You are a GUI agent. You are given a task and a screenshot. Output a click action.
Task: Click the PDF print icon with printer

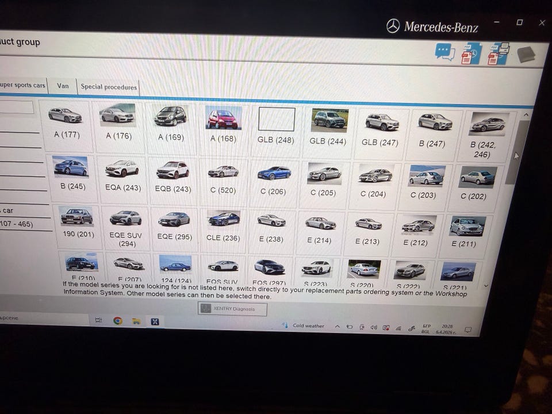[x=498, y=53]
